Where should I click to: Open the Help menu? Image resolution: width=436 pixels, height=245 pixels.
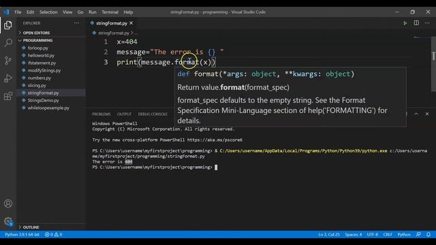128,12
